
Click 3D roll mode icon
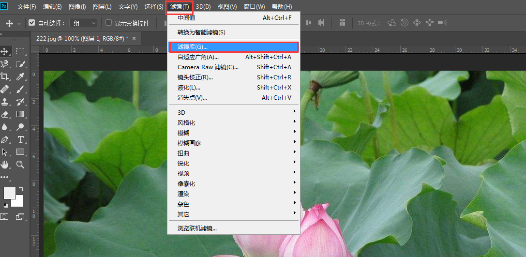[405, 23]
